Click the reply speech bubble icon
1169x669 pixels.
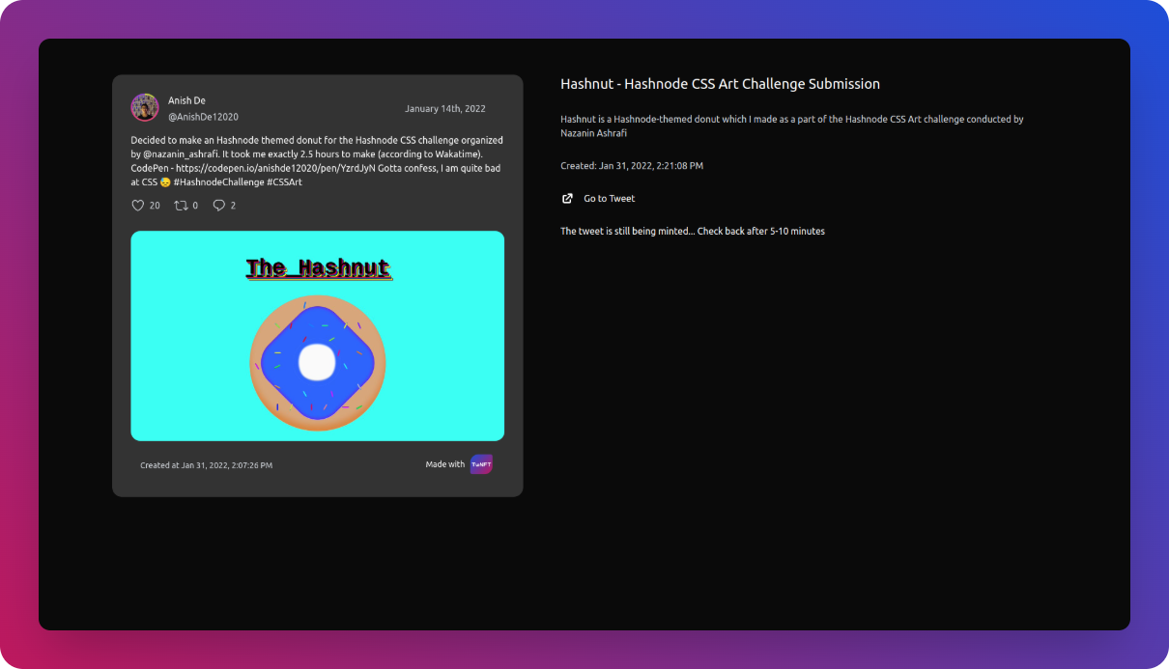coord(218,206)
